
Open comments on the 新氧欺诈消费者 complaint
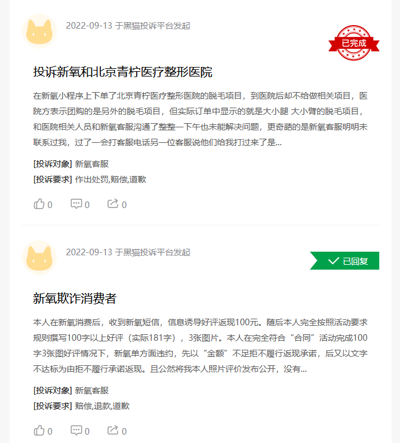(80, 430)
